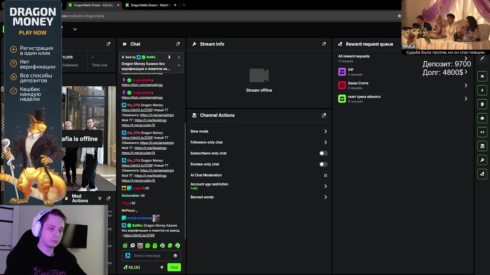The height and width of the screenshot is (275, 490).
Task: Open the скип трека reward requests
Action: coord(403,99)
